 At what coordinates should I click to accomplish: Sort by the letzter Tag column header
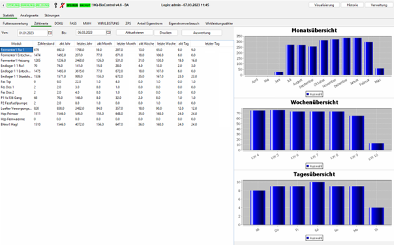[x=212, y=44]
